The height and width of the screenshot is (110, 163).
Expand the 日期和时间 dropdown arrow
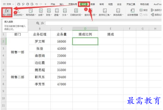point(82,15)
